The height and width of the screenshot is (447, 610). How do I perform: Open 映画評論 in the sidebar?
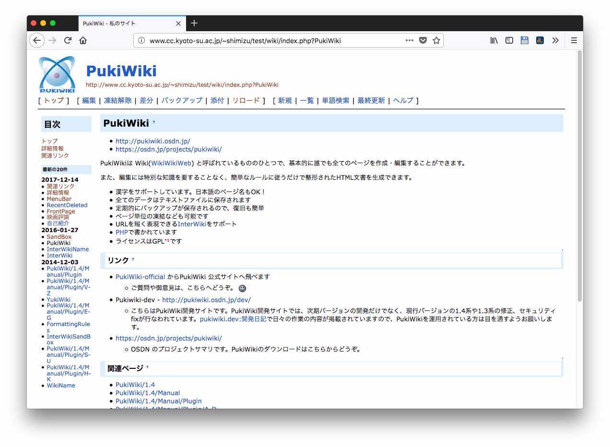(x=58, y=217)
